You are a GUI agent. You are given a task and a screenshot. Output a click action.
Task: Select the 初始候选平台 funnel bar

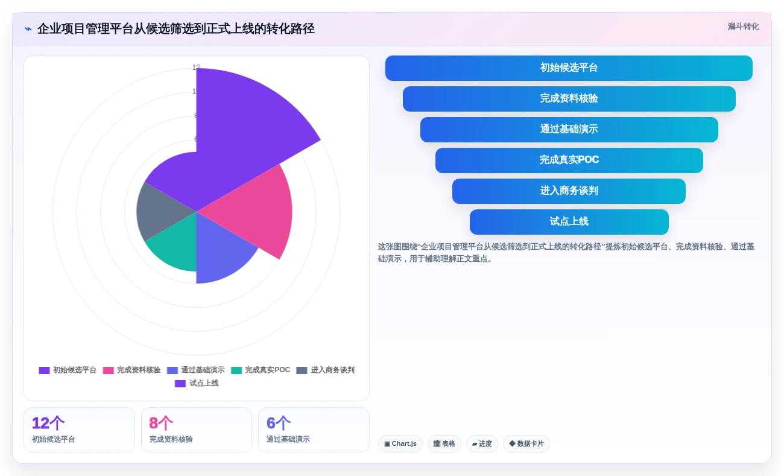click(569, 68)
